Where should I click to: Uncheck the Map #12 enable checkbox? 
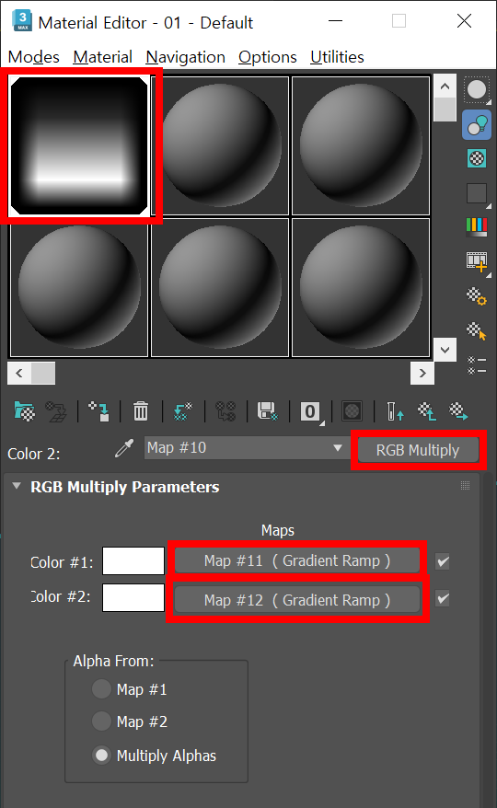coord(443,599)
